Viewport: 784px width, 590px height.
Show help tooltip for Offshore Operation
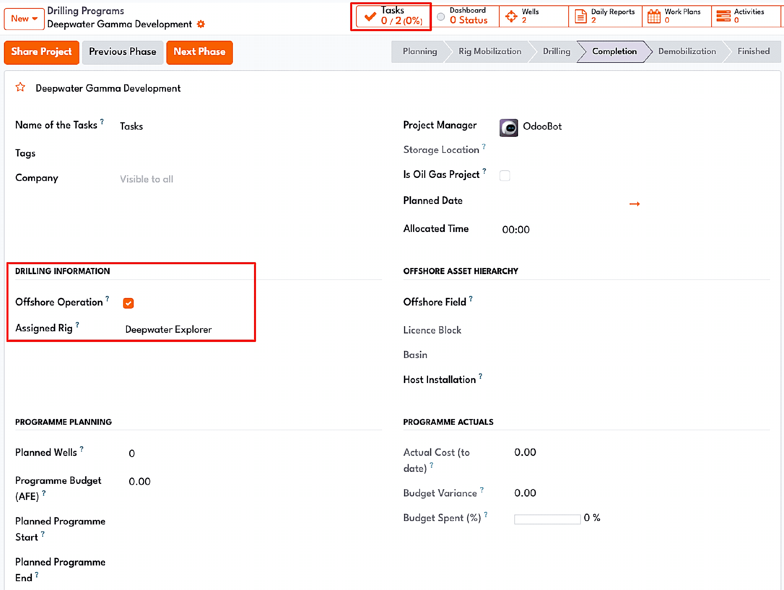tap(107, 298)
